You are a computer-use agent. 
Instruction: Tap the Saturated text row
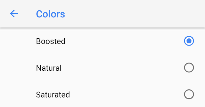(x=103, y=94)
